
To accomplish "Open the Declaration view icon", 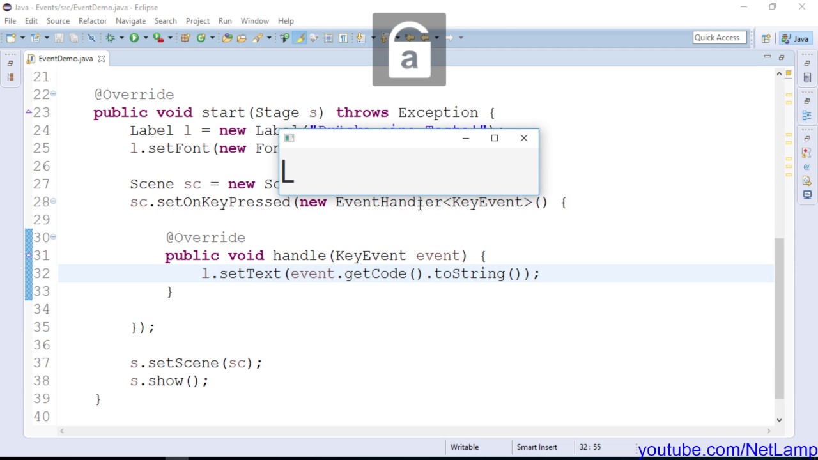I will 807,181.
